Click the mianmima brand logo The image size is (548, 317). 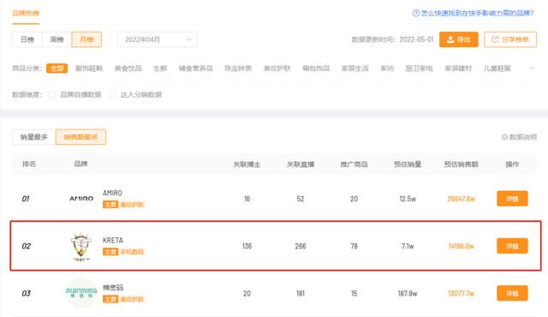[x=81, y=293]
